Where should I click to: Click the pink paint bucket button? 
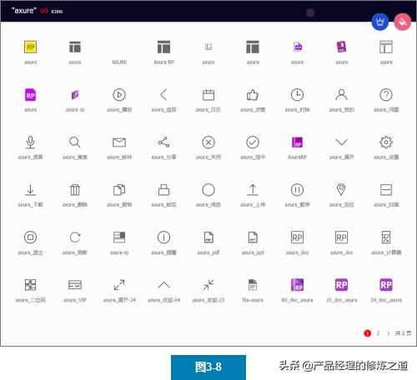point(403,22)
